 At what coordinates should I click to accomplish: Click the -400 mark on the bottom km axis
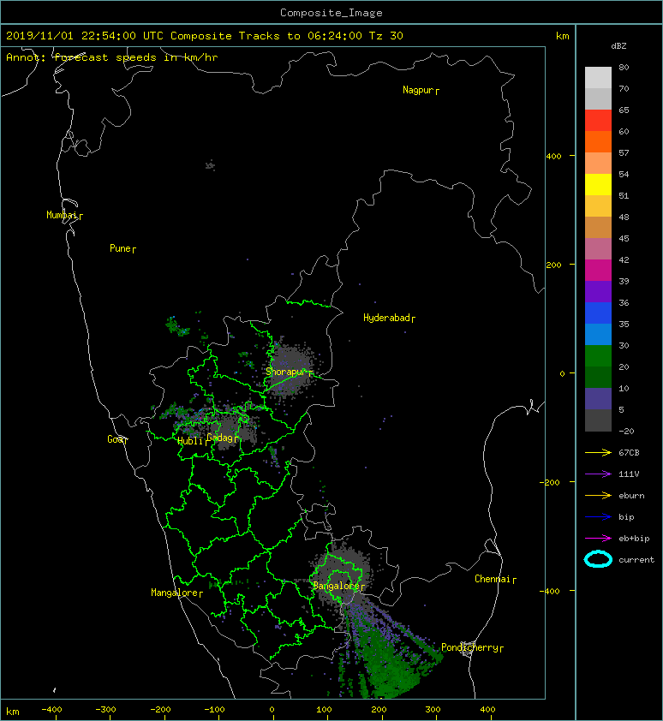point(51,710)
